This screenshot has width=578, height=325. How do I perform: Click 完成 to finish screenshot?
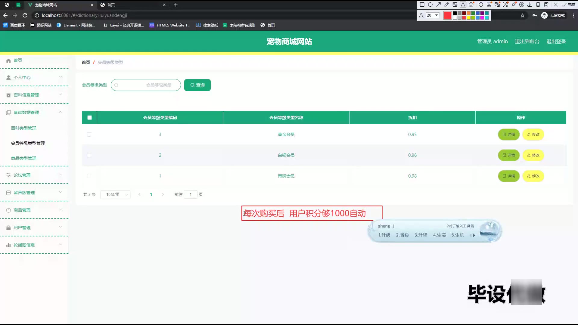(x=568, y=5)
